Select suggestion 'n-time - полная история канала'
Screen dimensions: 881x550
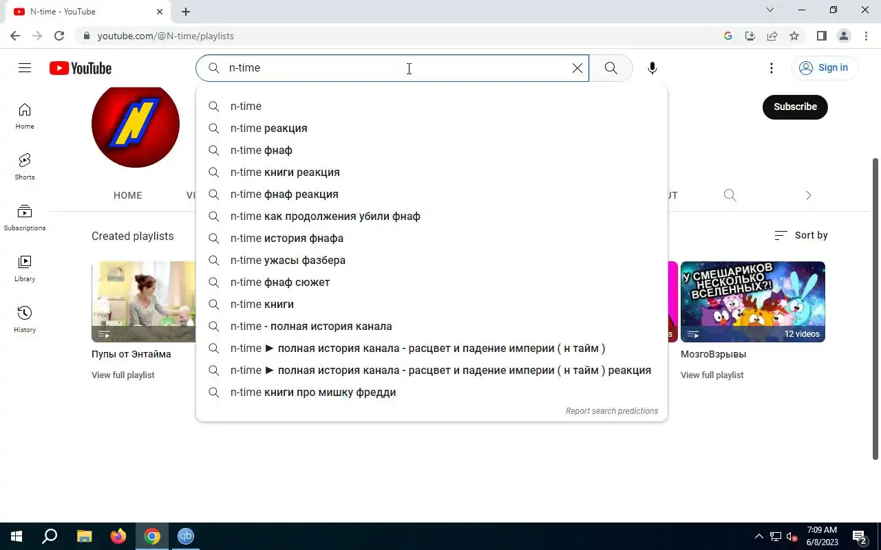click(x=432, y=326)
